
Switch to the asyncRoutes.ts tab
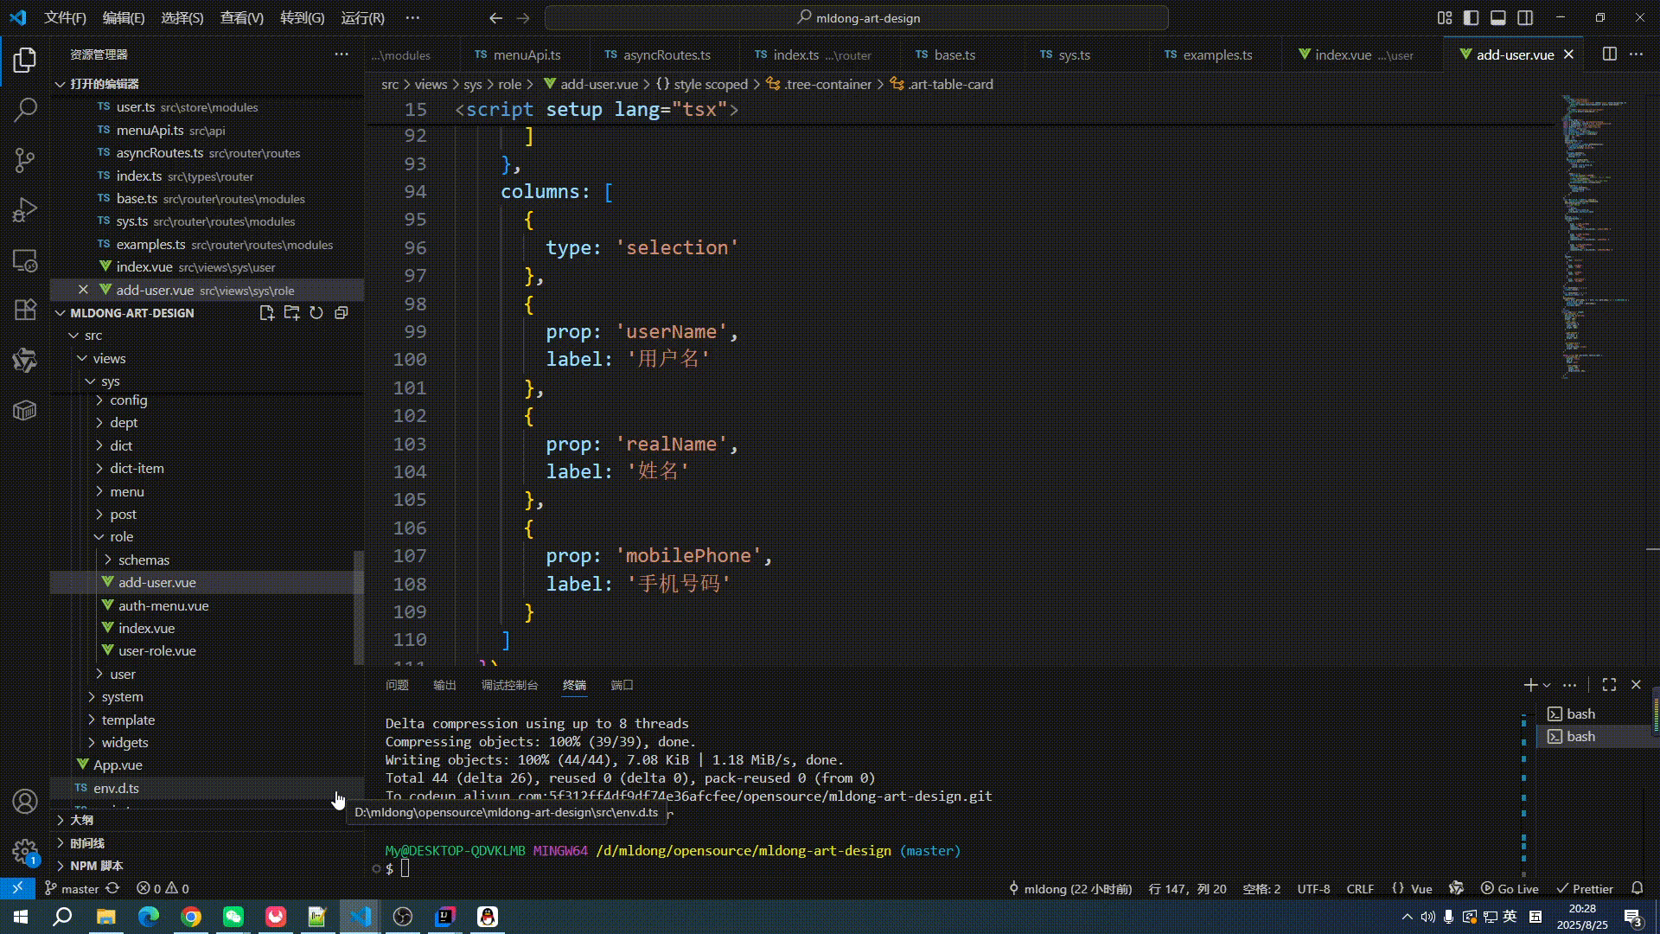(666, 54)
